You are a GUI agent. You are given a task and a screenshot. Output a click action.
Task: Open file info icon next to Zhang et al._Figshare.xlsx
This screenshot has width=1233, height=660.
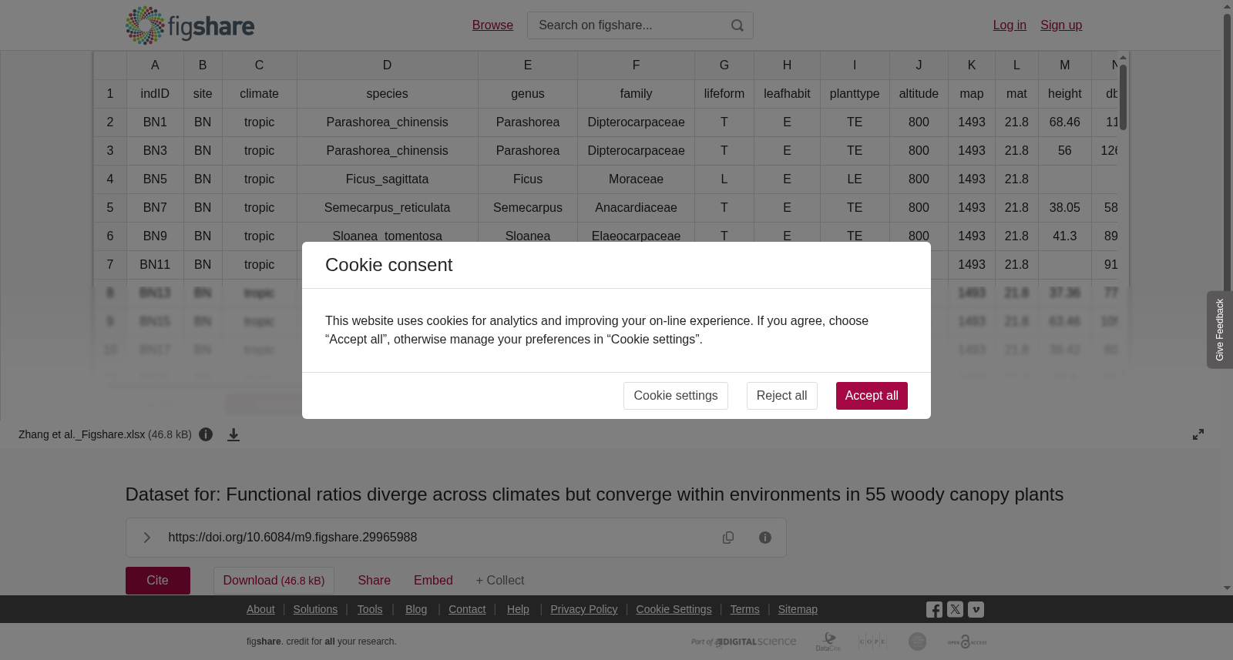coord(206,434)
